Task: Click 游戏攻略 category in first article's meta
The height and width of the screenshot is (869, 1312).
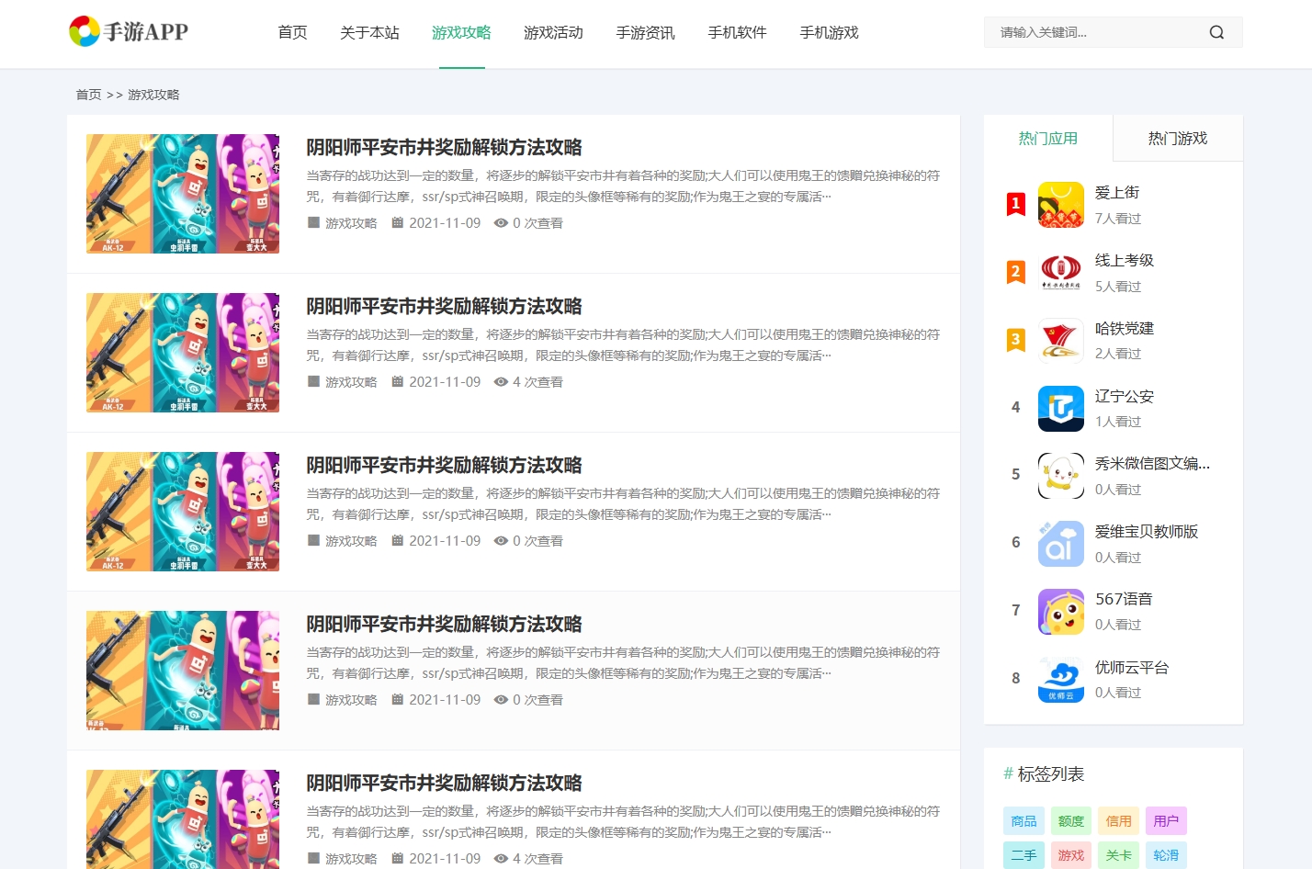Action: pyautogui.click(x=351, y=223)
